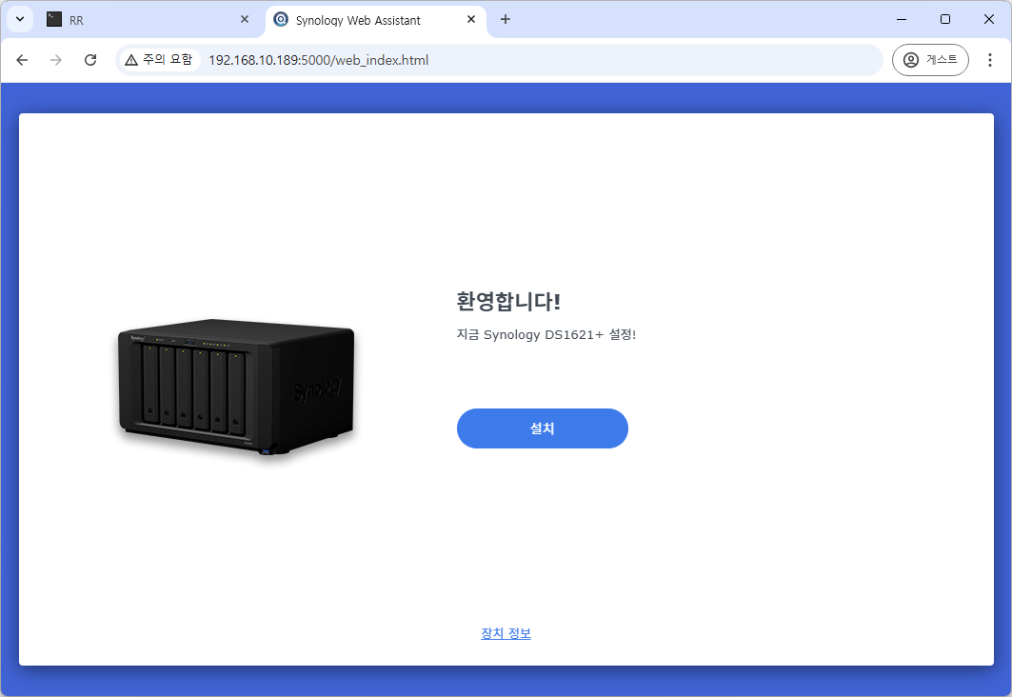
Task: Expand the tab search dropdown arrow
Action: click(20, 19)
